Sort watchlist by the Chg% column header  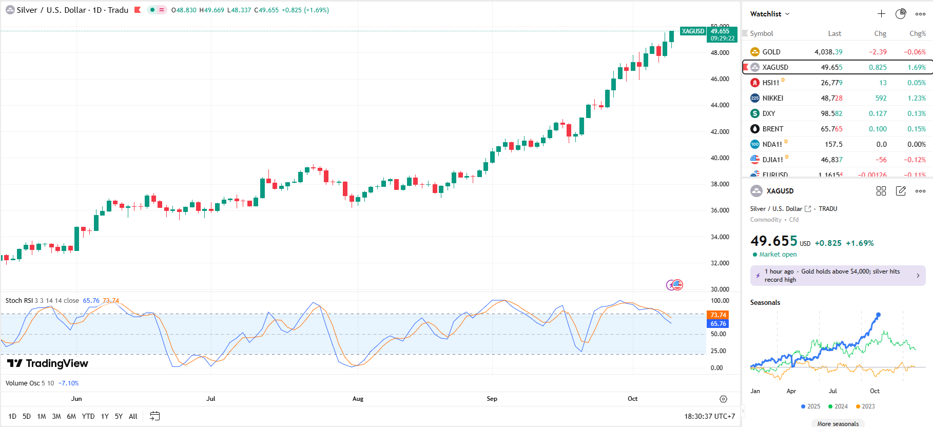(x=917, y=33)
